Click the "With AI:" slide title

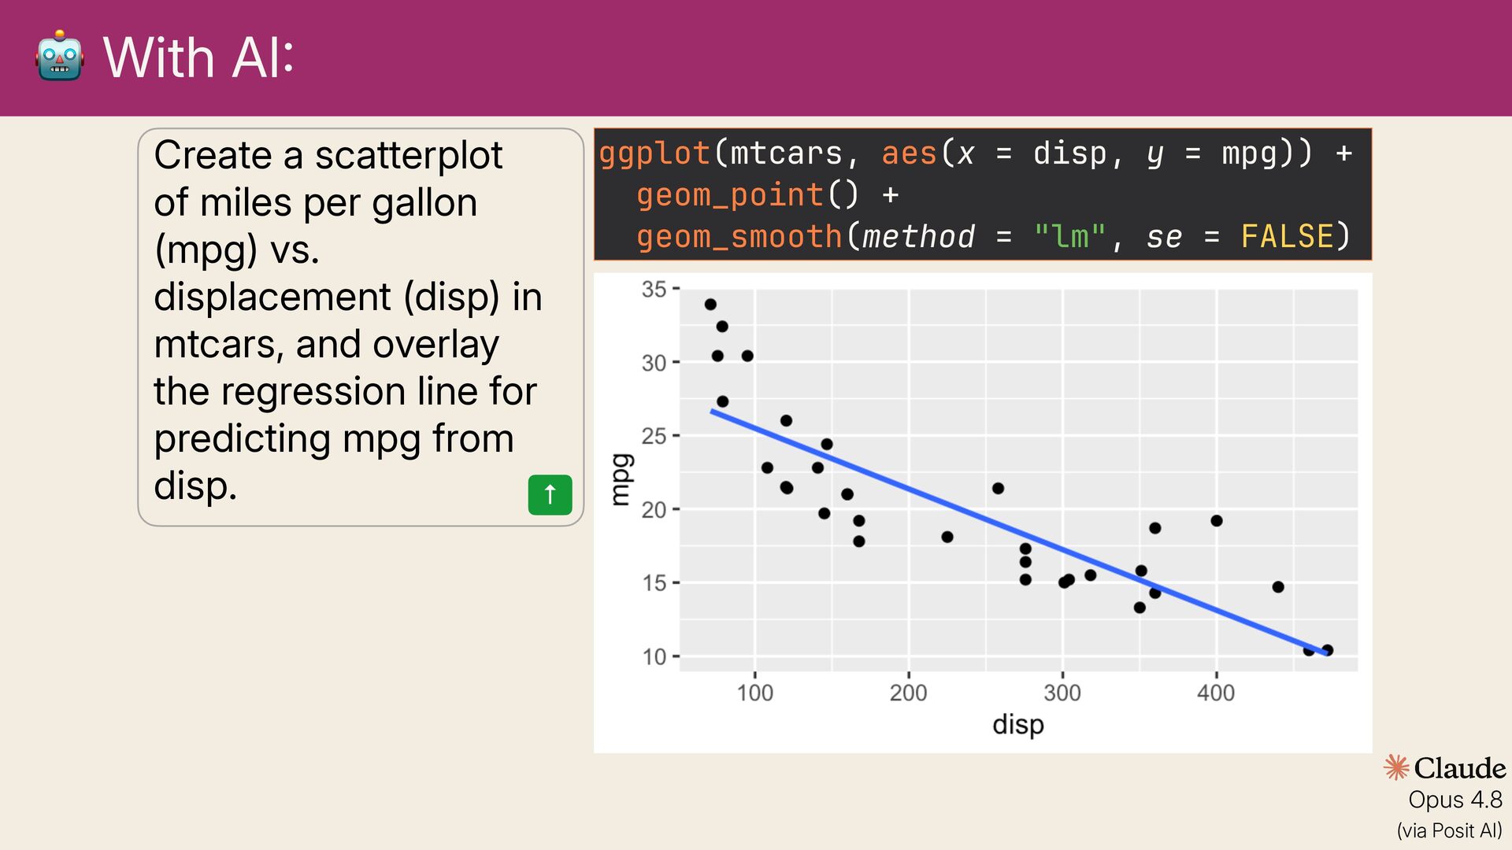(x=198, y=57)
